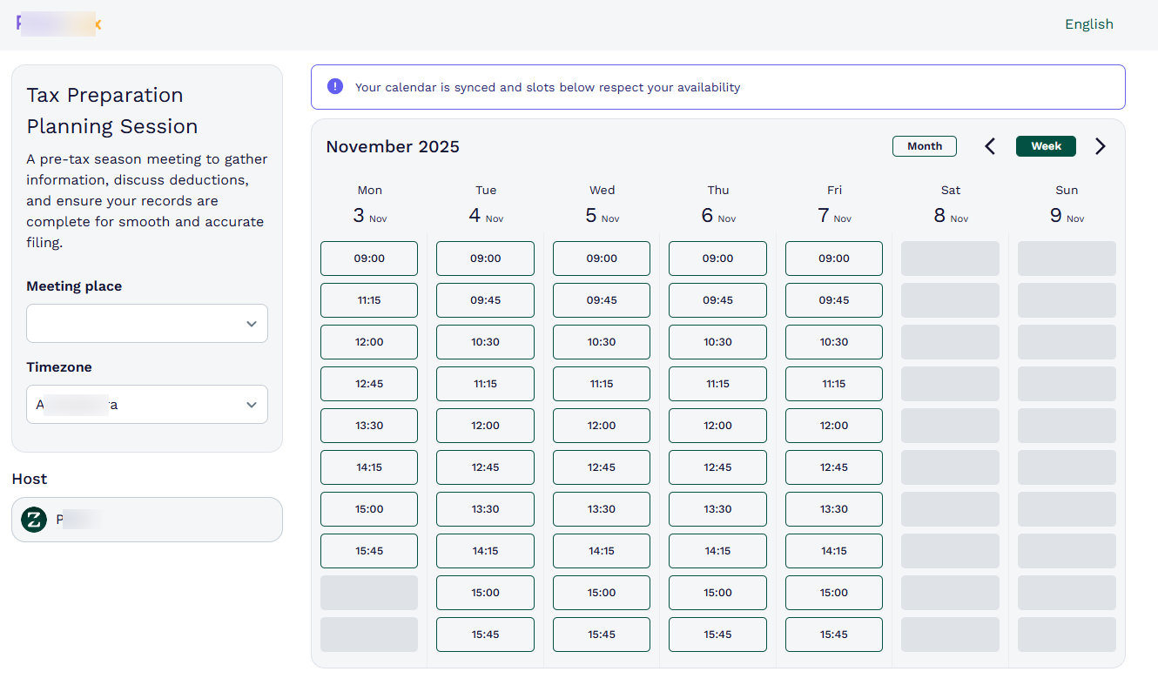Image resolution: width=1158 pixels, height=685 pixels.
Task: Choose the 12:00 slot on Wednesday 5 Nov
Action: 601,425
